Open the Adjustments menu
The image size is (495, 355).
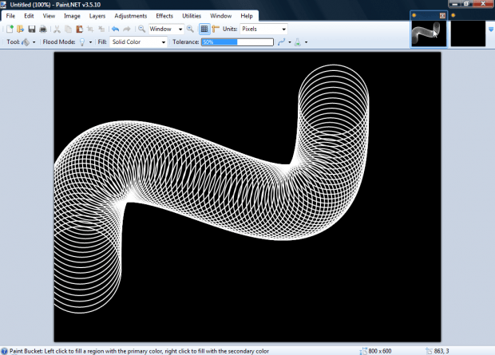[130, 16]
